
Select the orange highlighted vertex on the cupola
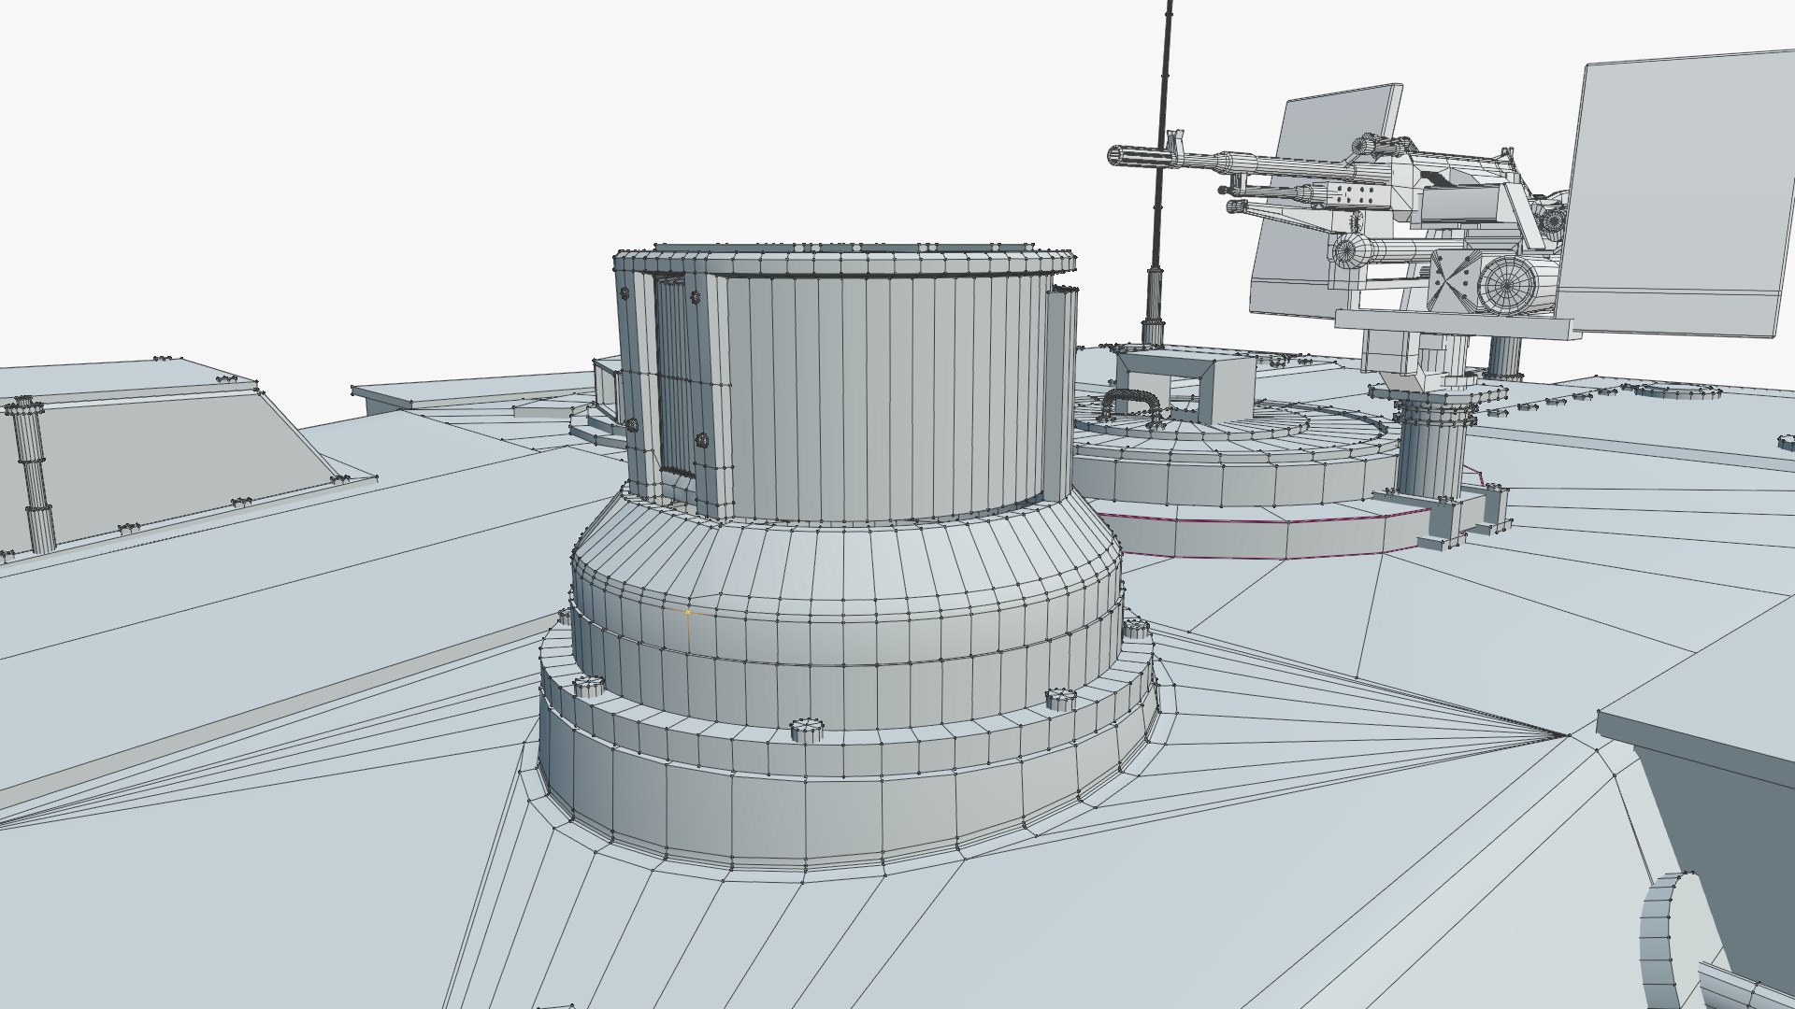point(689,612)
